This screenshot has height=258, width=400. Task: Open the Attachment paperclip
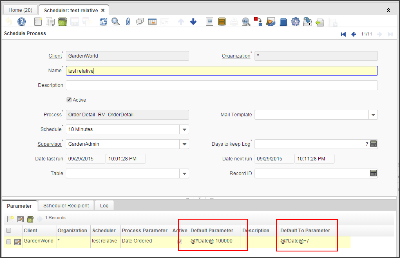point(127,21)
